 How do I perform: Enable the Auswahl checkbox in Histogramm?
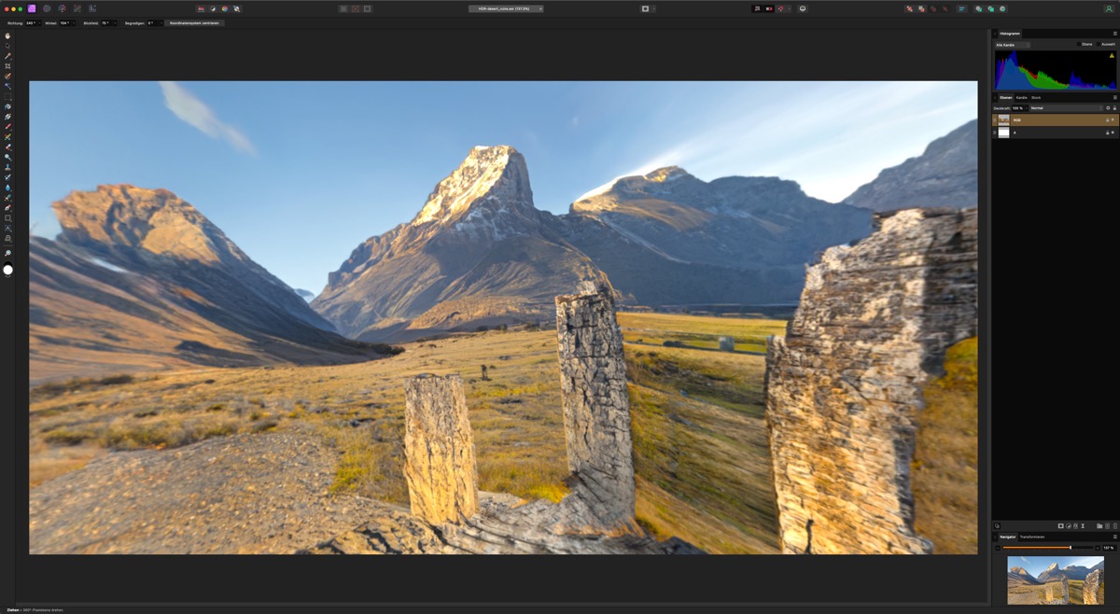click(1099, 44)
